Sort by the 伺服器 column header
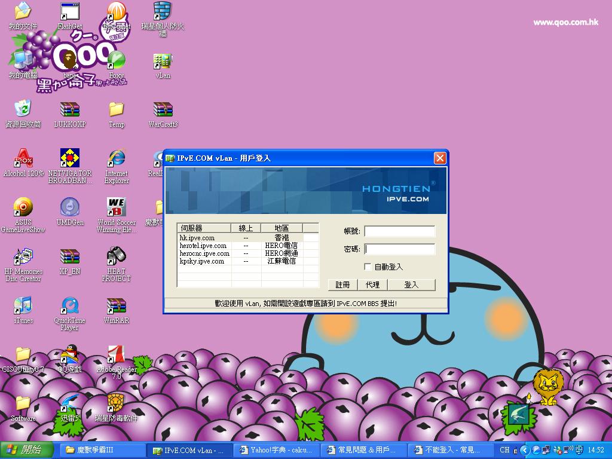 point(204,228)
